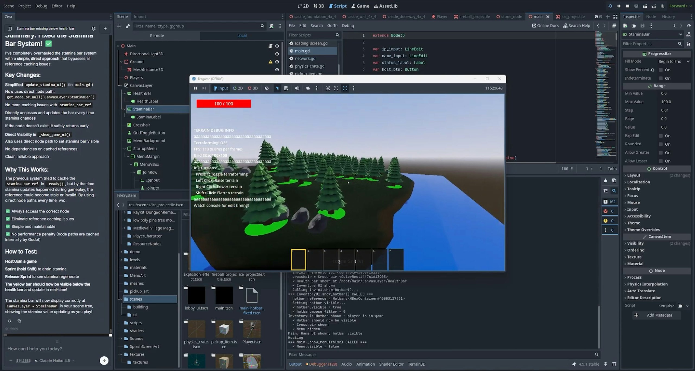Collapse the CanvasLayer tree node
This screenshot has width=695, height=371.
tap(121, 85)
